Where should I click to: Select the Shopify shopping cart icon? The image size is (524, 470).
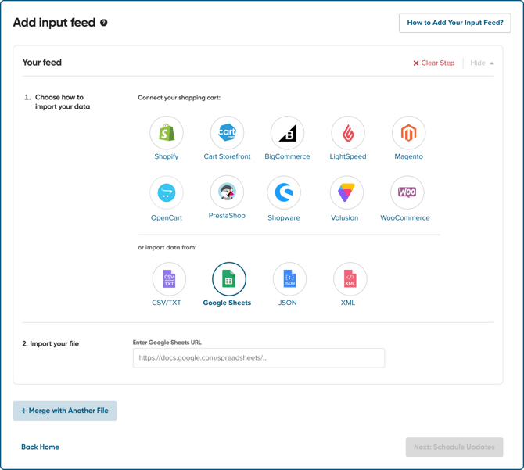coord(167,133)
